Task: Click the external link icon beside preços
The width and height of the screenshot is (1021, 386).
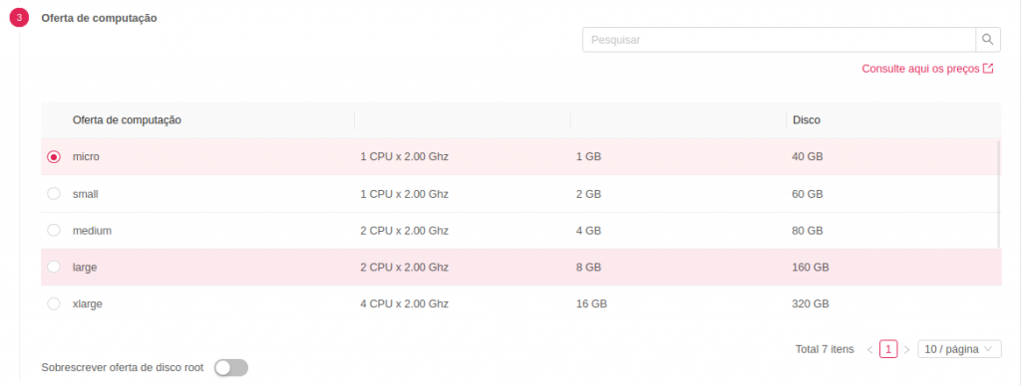Action: tap(988, 69)
